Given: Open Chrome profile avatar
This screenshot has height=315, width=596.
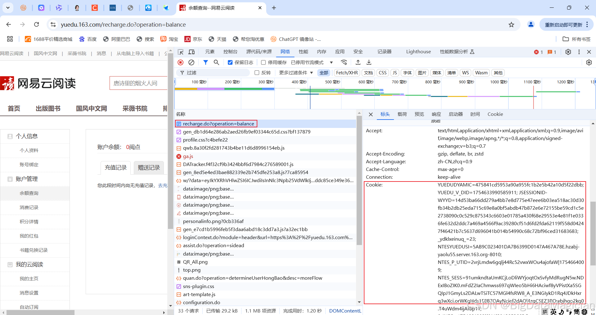Looking at the screenshot, I should pos(531,24).
